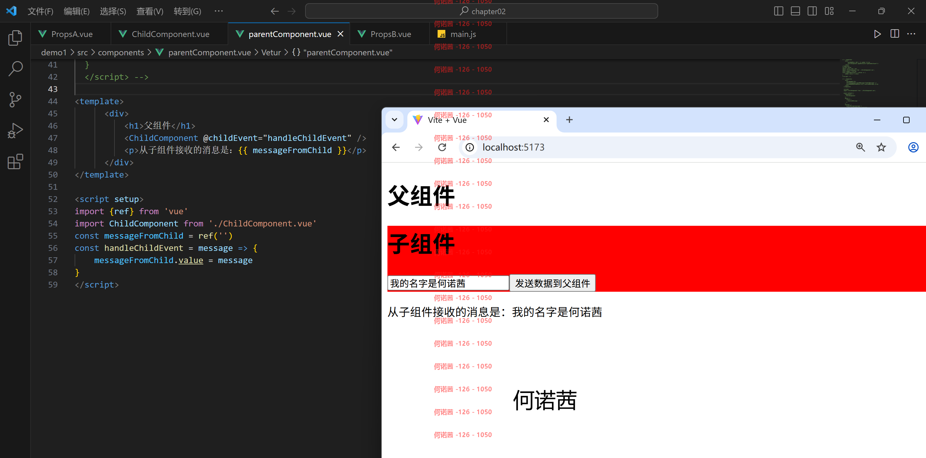The width and height of the screenshot is (926, 458).
Task: Minimize the Chrome browser window
Action: (x=877, y=120)
